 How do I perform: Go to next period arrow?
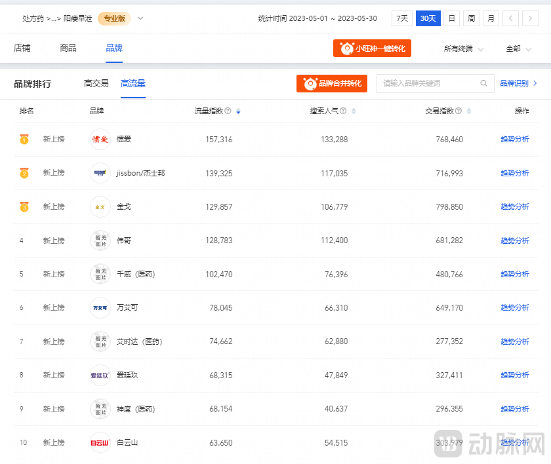pos(530,18)
